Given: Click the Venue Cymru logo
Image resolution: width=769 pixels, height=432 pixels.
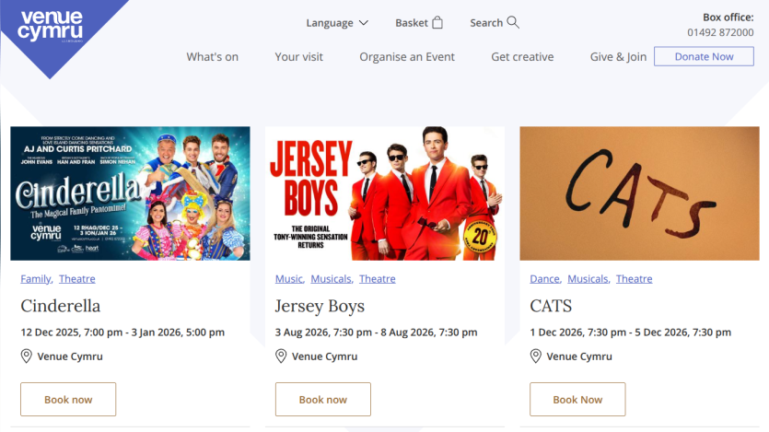Looking at the screenshot, I should click(51, 26).
